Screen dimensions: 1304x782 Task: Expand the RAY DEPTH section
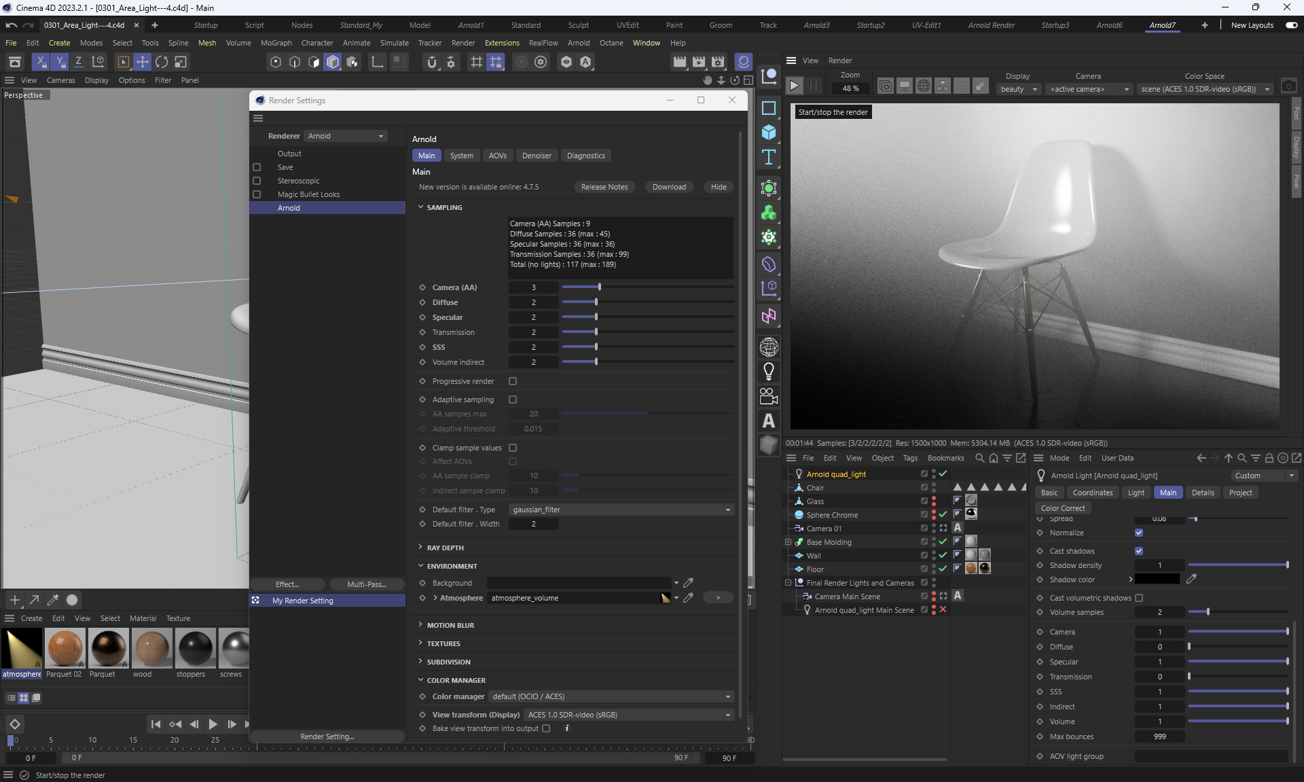coord(445,548)
